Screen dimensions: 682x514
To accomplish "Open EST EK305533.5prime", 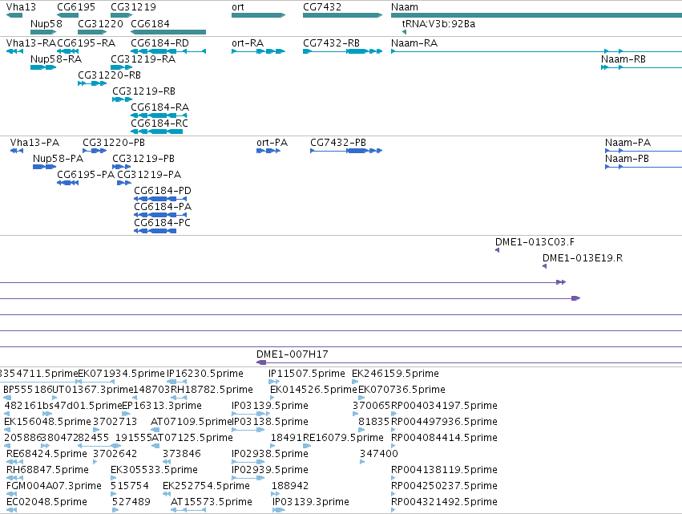I will [x=154, y=470].
